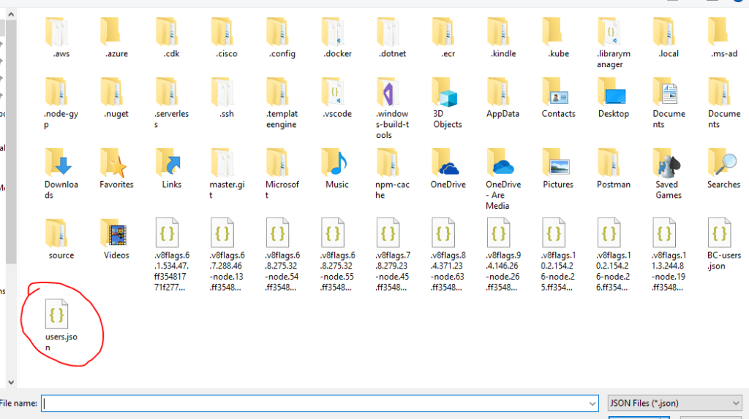This screenshot has width=749, height=419.
Task: Open the Saved Games folder
Action: 668,163
